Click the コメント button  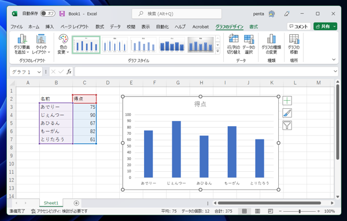299,27
